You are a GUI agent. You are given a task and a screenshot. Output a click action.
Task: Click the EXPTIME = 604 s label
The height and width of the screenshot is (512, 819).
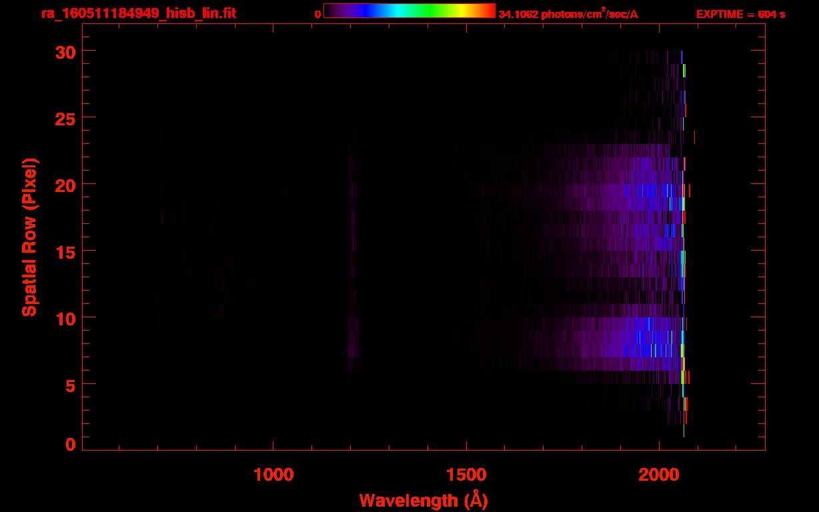740,14
